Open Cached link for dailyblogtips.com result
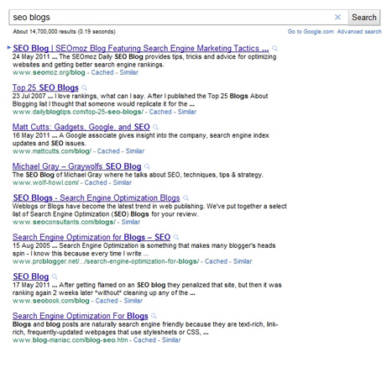Screen dimensions: 392x389 [160, 112]
